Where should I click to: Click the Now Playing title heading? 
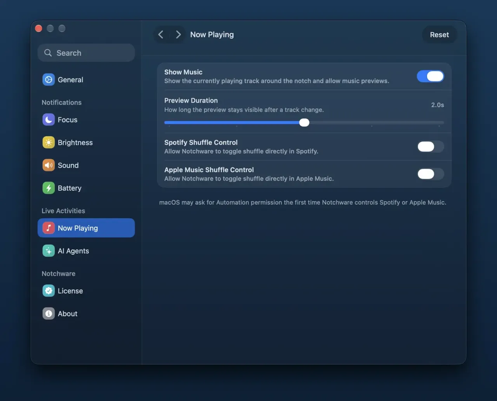tap(212, 35)
